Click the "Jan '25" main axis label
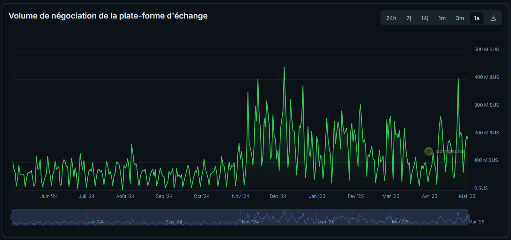511x240 pixels. 317,196
